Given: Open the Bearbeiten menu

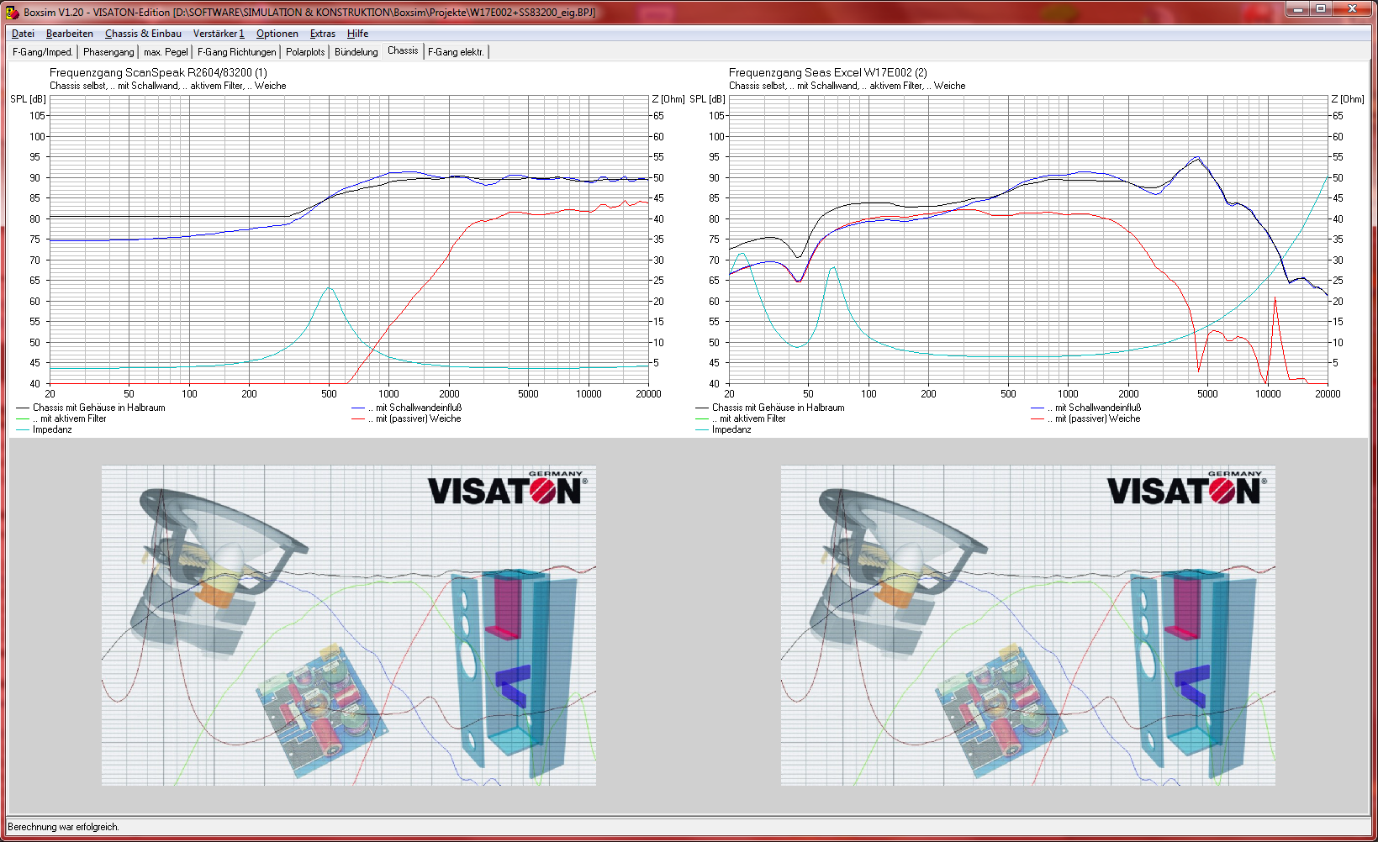Looking at the screenshot, I should (69, 34).
